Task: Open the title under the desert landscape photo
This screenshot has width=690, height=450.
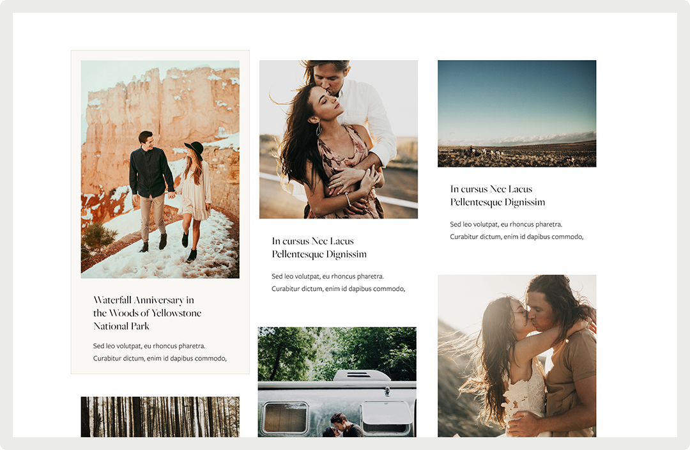Action: coord(497,196)
